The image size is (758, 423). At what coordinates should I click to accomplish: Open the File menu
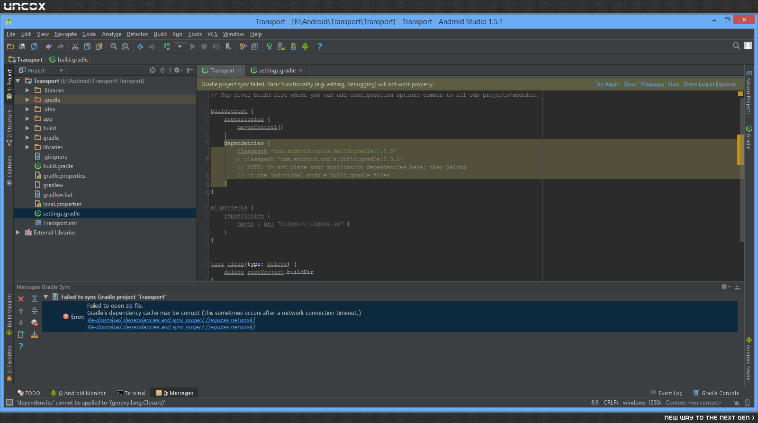[x=11, y=34]
